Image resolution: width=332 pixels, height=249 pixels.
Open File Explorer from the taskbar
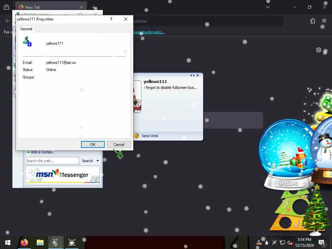pos(40,243)
